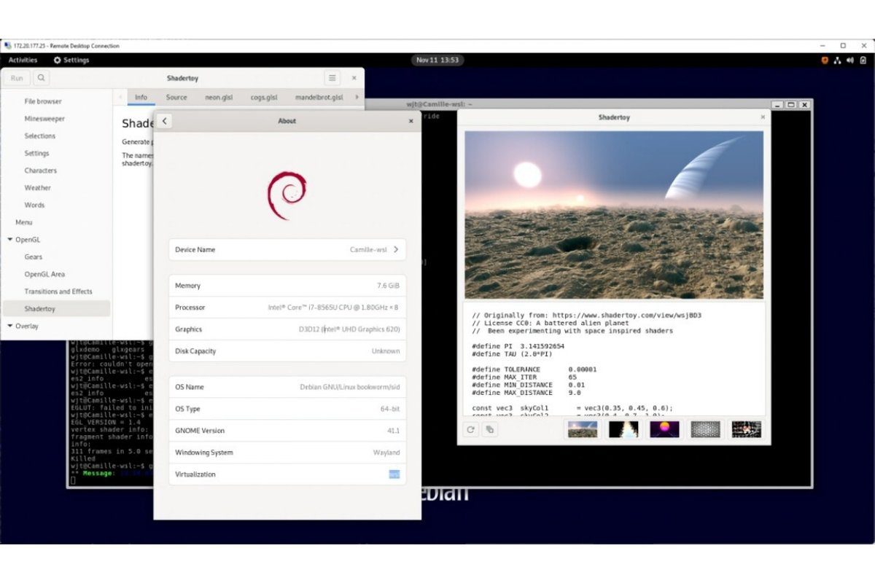The height and width of the screenshot is (583, 875).
Task: Open the neon.glsl tab
Action: [x=218, y=98]
